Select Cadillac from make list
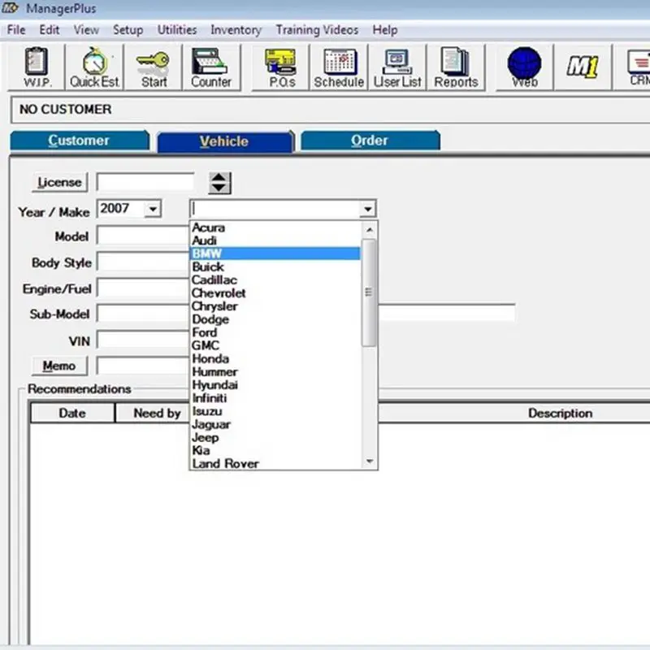This screenshot has width=650, height=650. (275, 280)
